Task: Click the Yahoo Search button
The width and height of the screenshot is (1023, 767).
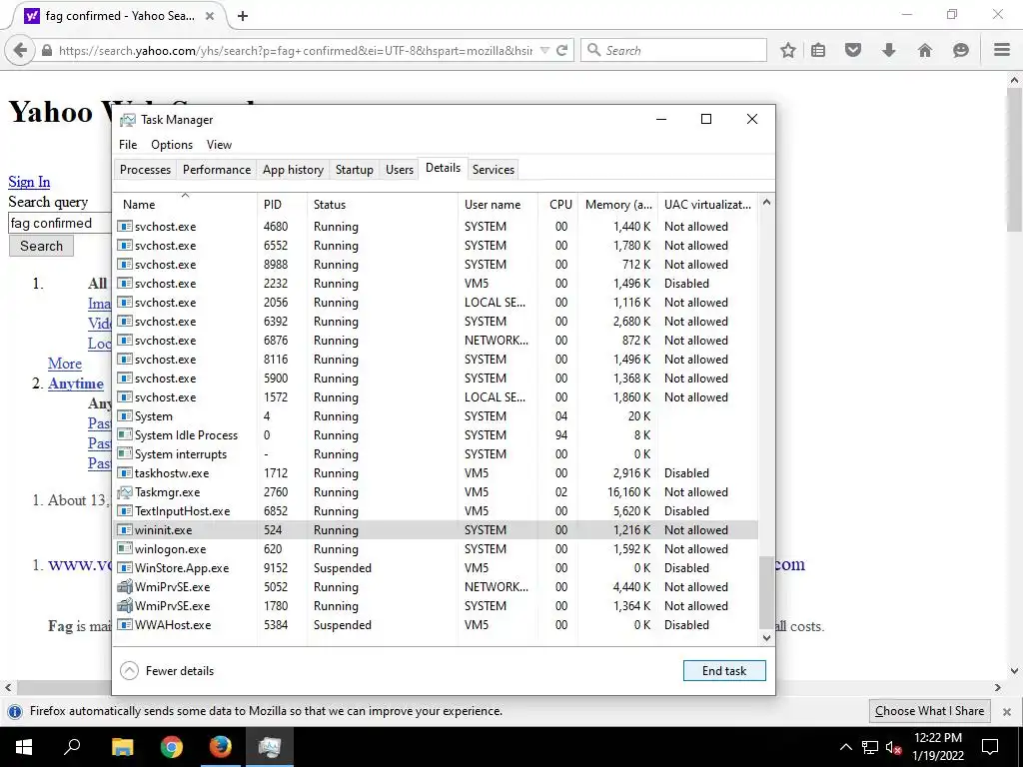Action: click(x=41, y=246)
